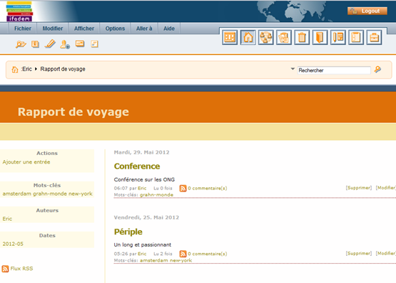
Task: Open the Afficher menu
Action: (x=84, y=29)
